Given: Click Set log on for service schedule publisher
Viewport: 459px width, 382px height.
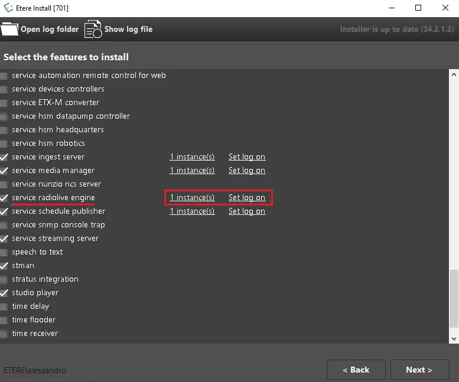Looking at the screenshot, I should click(x=247, y=211).
